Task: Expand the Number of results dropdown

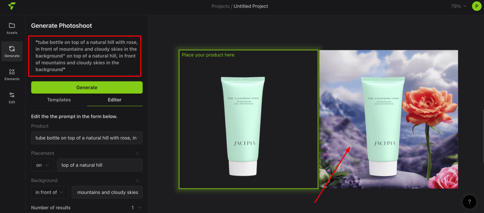Action: click(x=136, y=208)
